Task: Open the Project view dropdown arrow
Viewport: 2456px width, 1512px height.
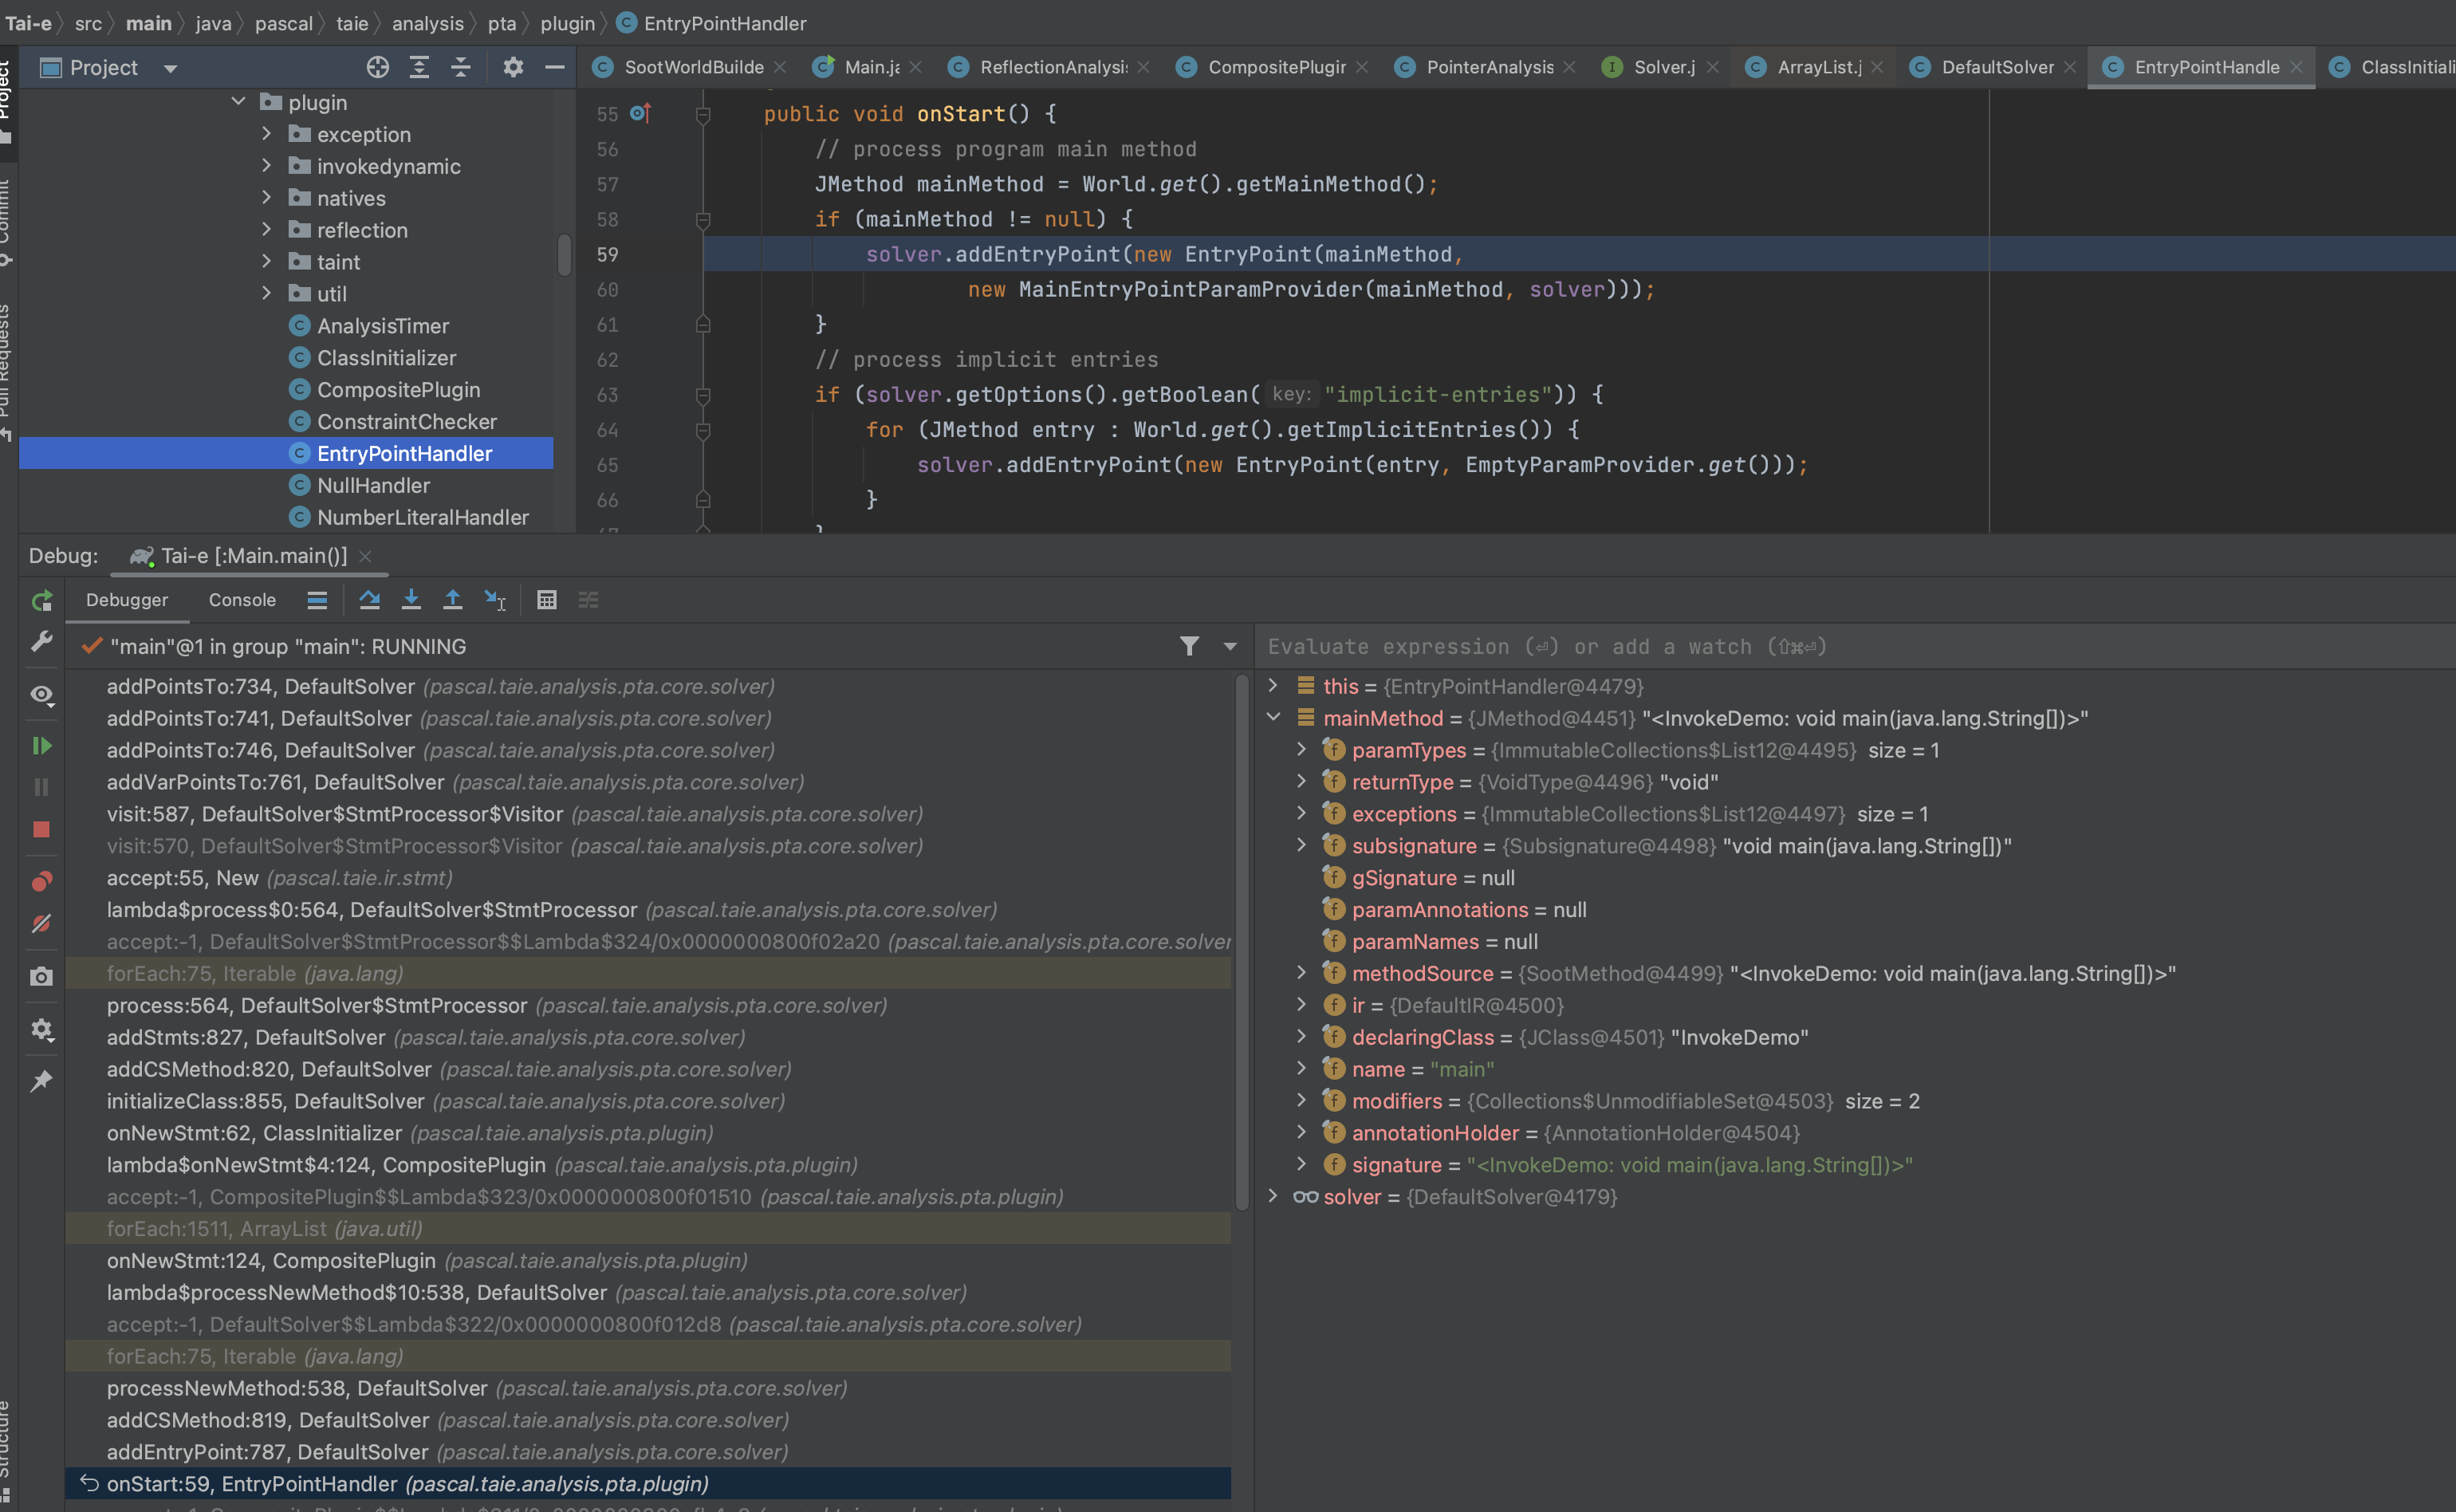Action: point(171,68)
